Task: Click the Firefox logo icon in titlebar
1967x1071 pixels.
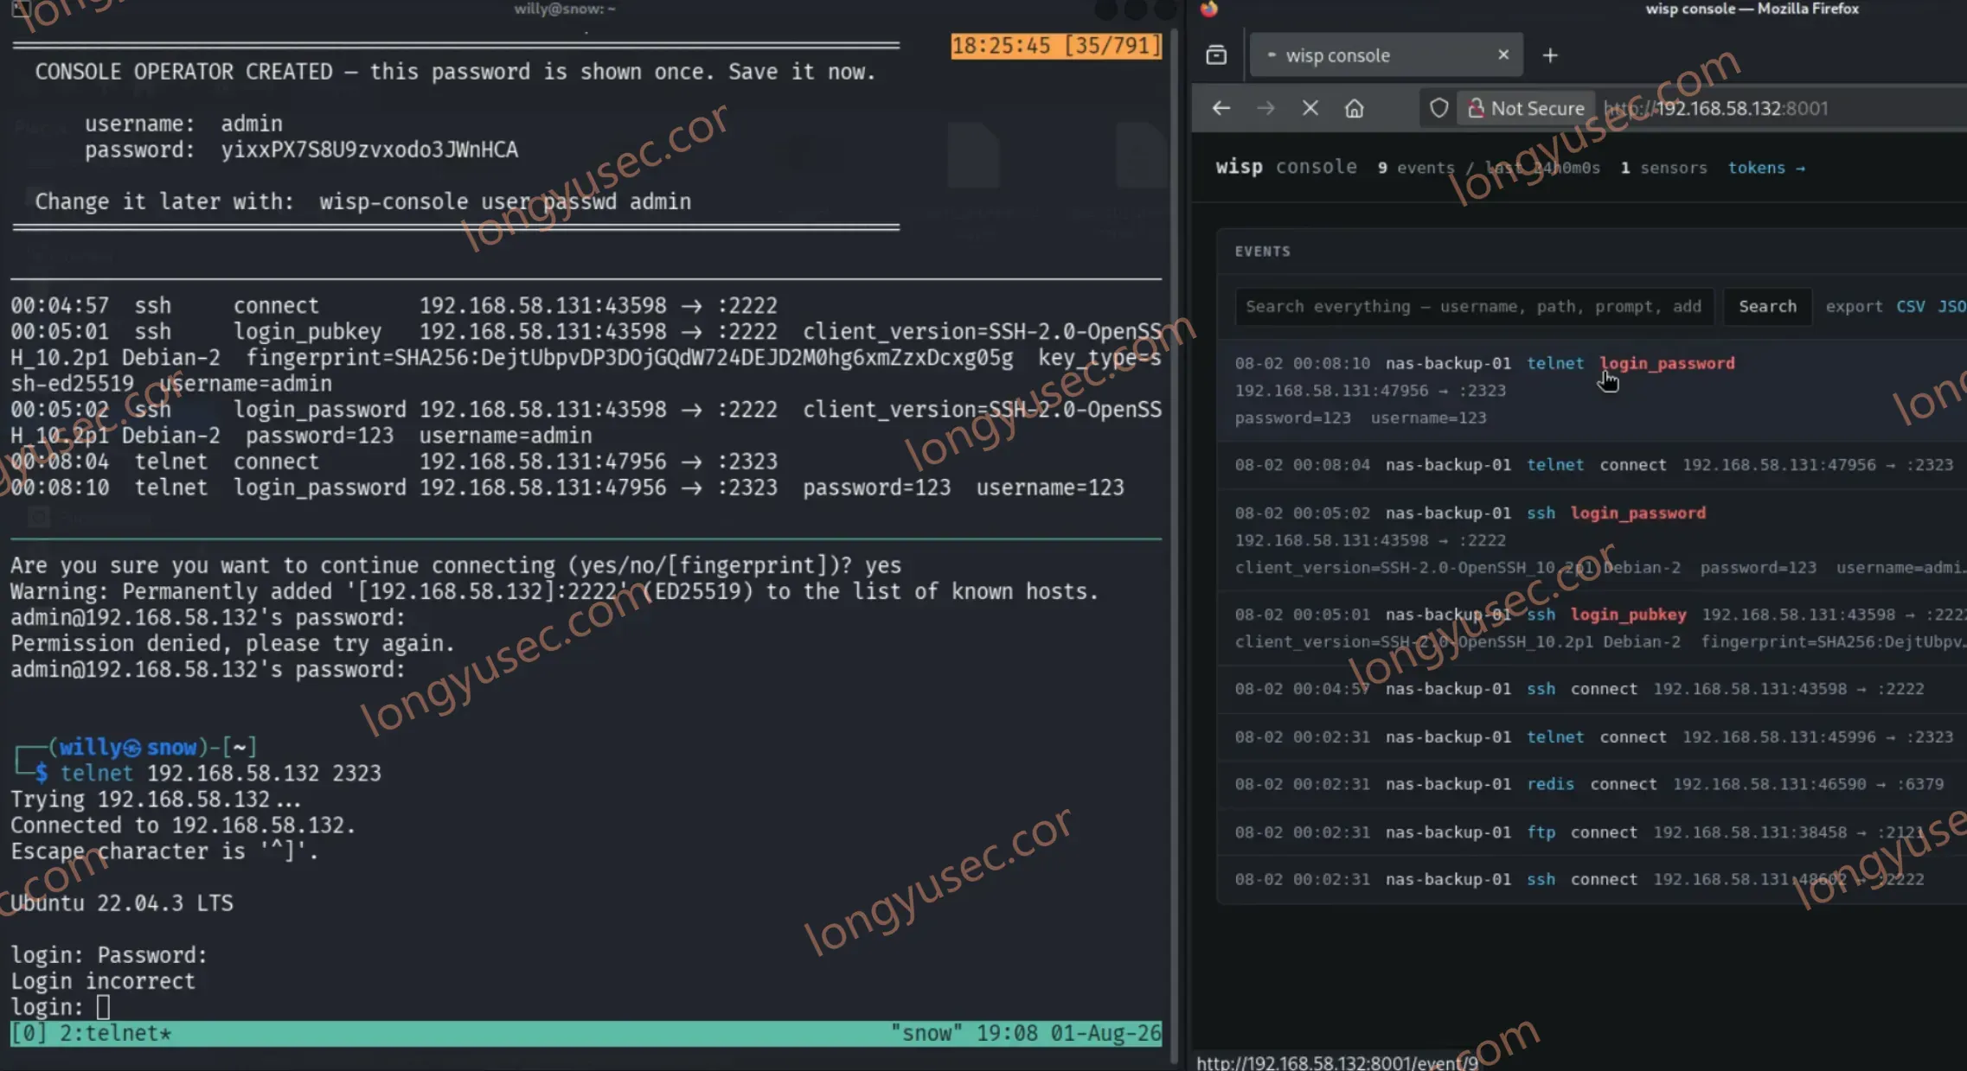Action: [x=1208, y=9]
